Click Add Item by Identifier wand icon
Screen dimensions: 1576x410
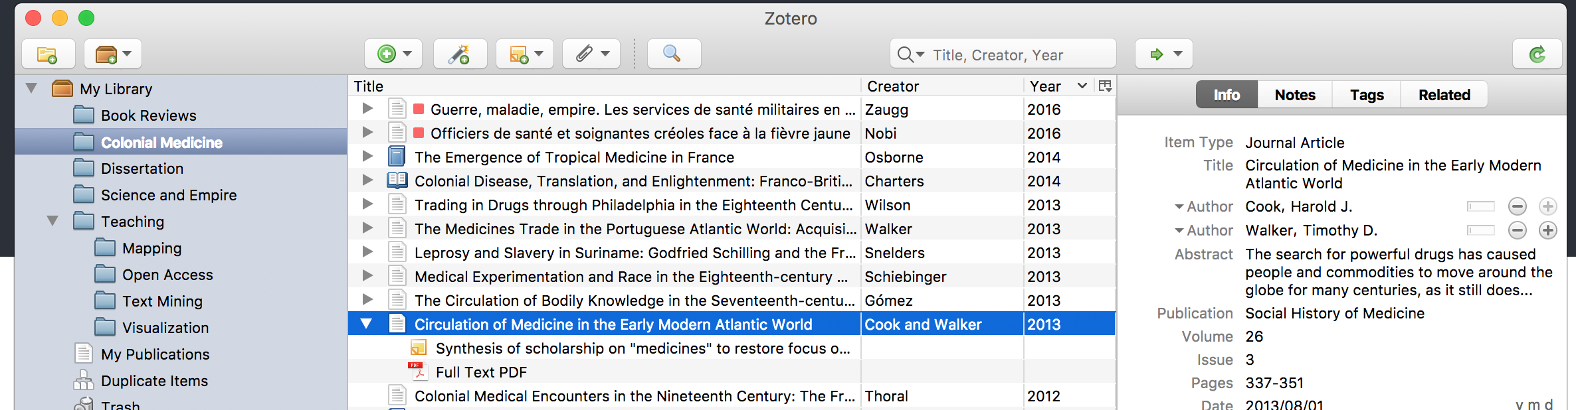point(460,54)
